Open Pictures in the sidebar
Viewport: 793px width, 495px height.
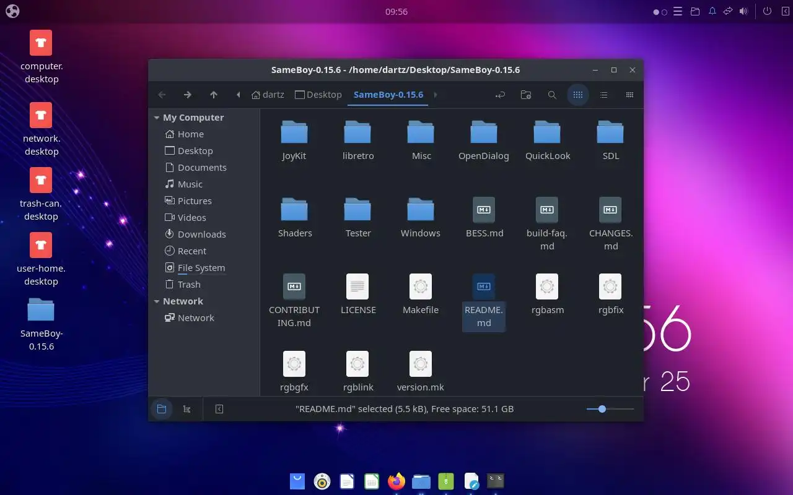pos(188,201)
